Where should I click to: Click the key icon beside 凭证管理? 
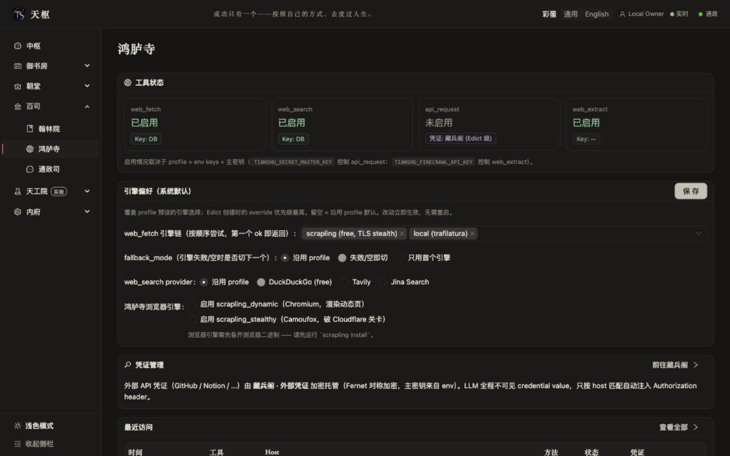point(128,365)
